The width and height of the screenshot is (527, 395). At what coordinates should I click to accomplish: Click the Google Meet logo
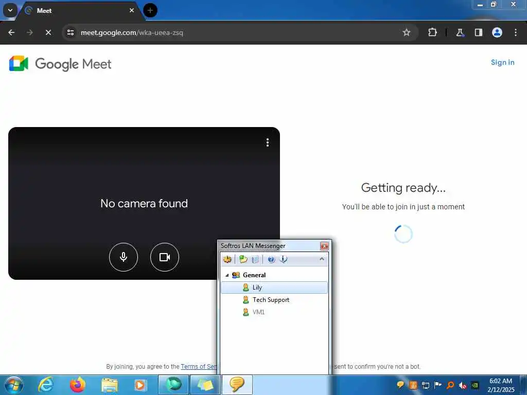(x=60, y=64)
